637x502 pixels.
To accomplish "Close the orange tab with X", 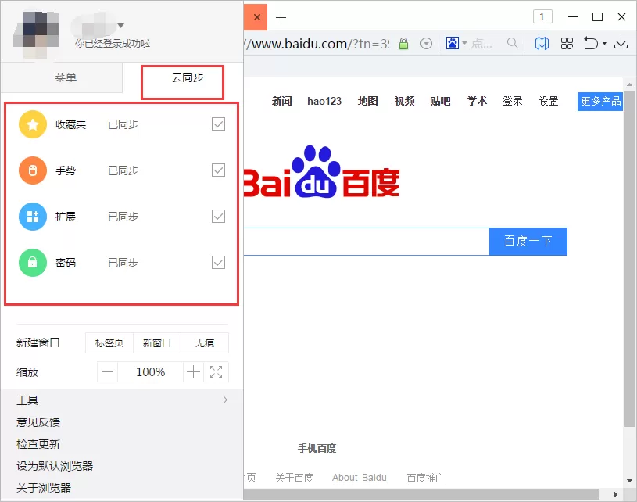I will click(x=256, y=17).
